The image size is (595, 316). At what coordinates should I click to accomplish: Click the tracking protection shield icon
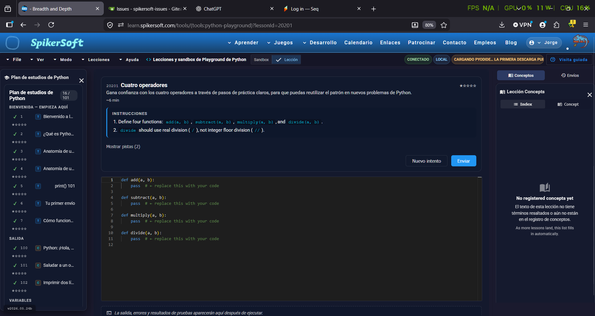pos(110,25)
